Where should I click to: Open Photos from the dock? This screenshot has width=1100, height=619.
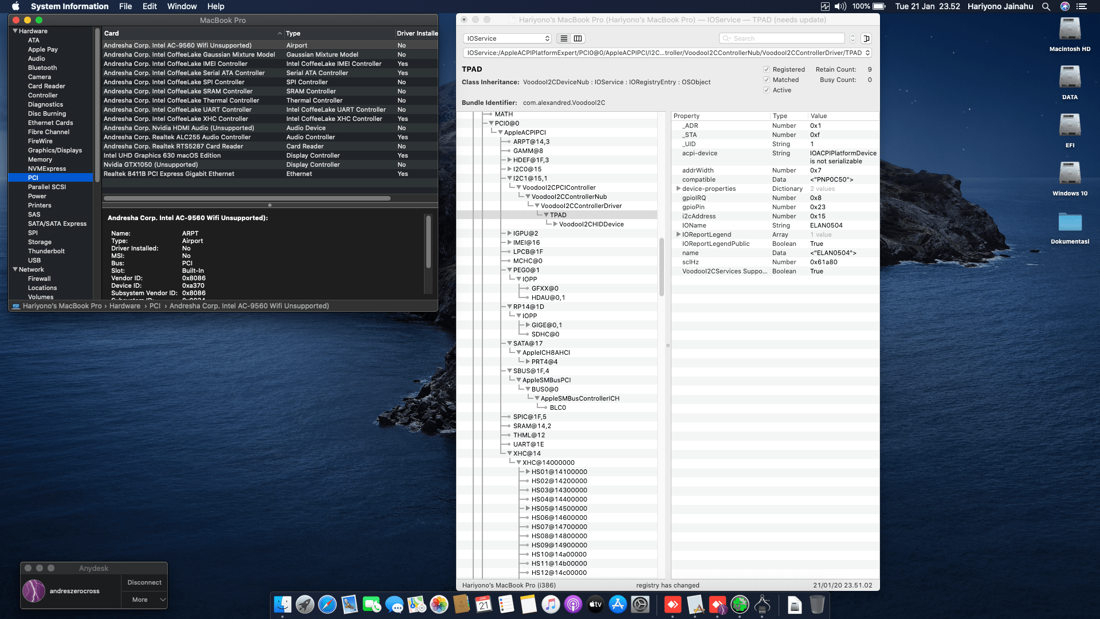pos(439,604)
